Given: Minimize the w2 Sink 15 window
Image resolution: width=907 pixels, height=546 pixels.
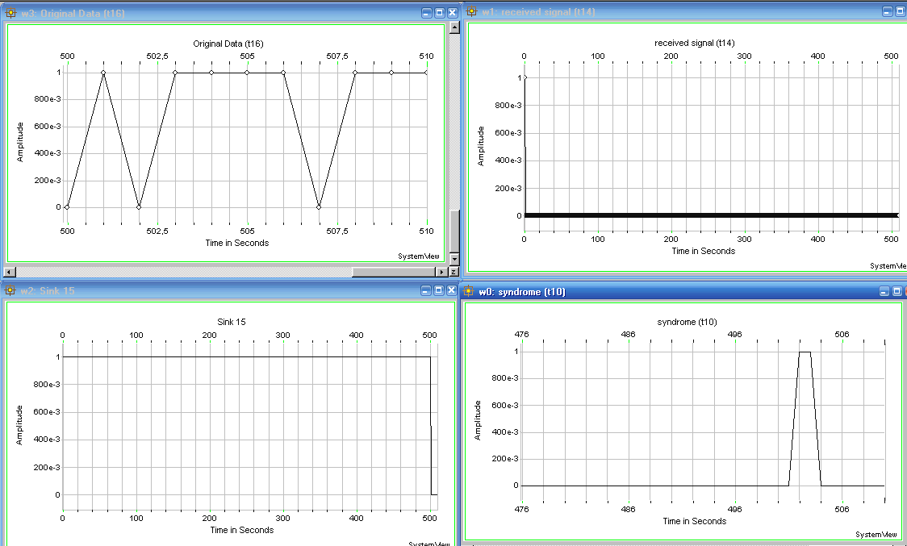Looking at the screenshot, I should pos(426,290).
